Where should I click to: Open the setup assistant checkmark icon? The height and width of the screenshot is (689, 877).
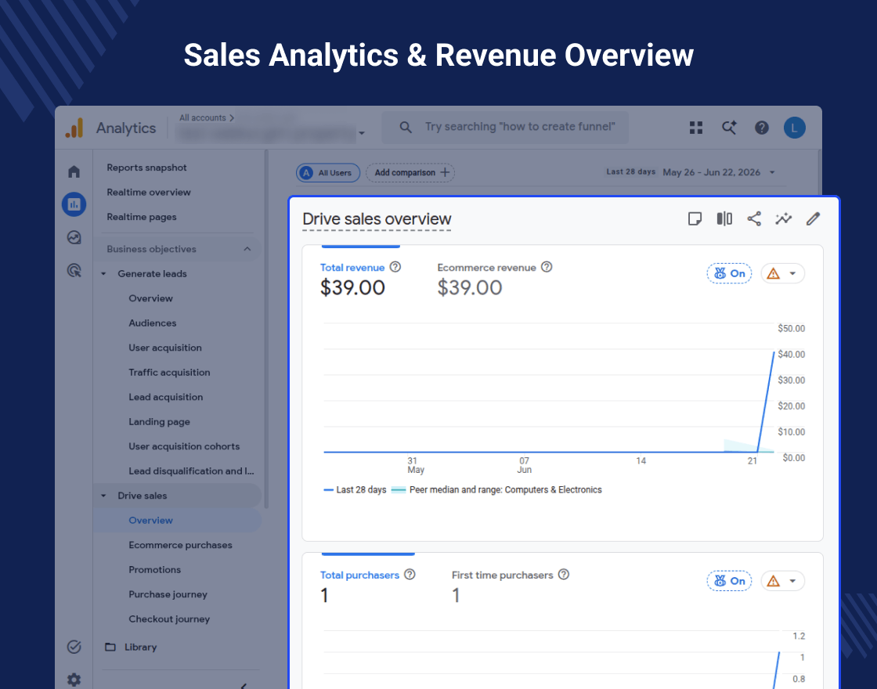[74, 647]
